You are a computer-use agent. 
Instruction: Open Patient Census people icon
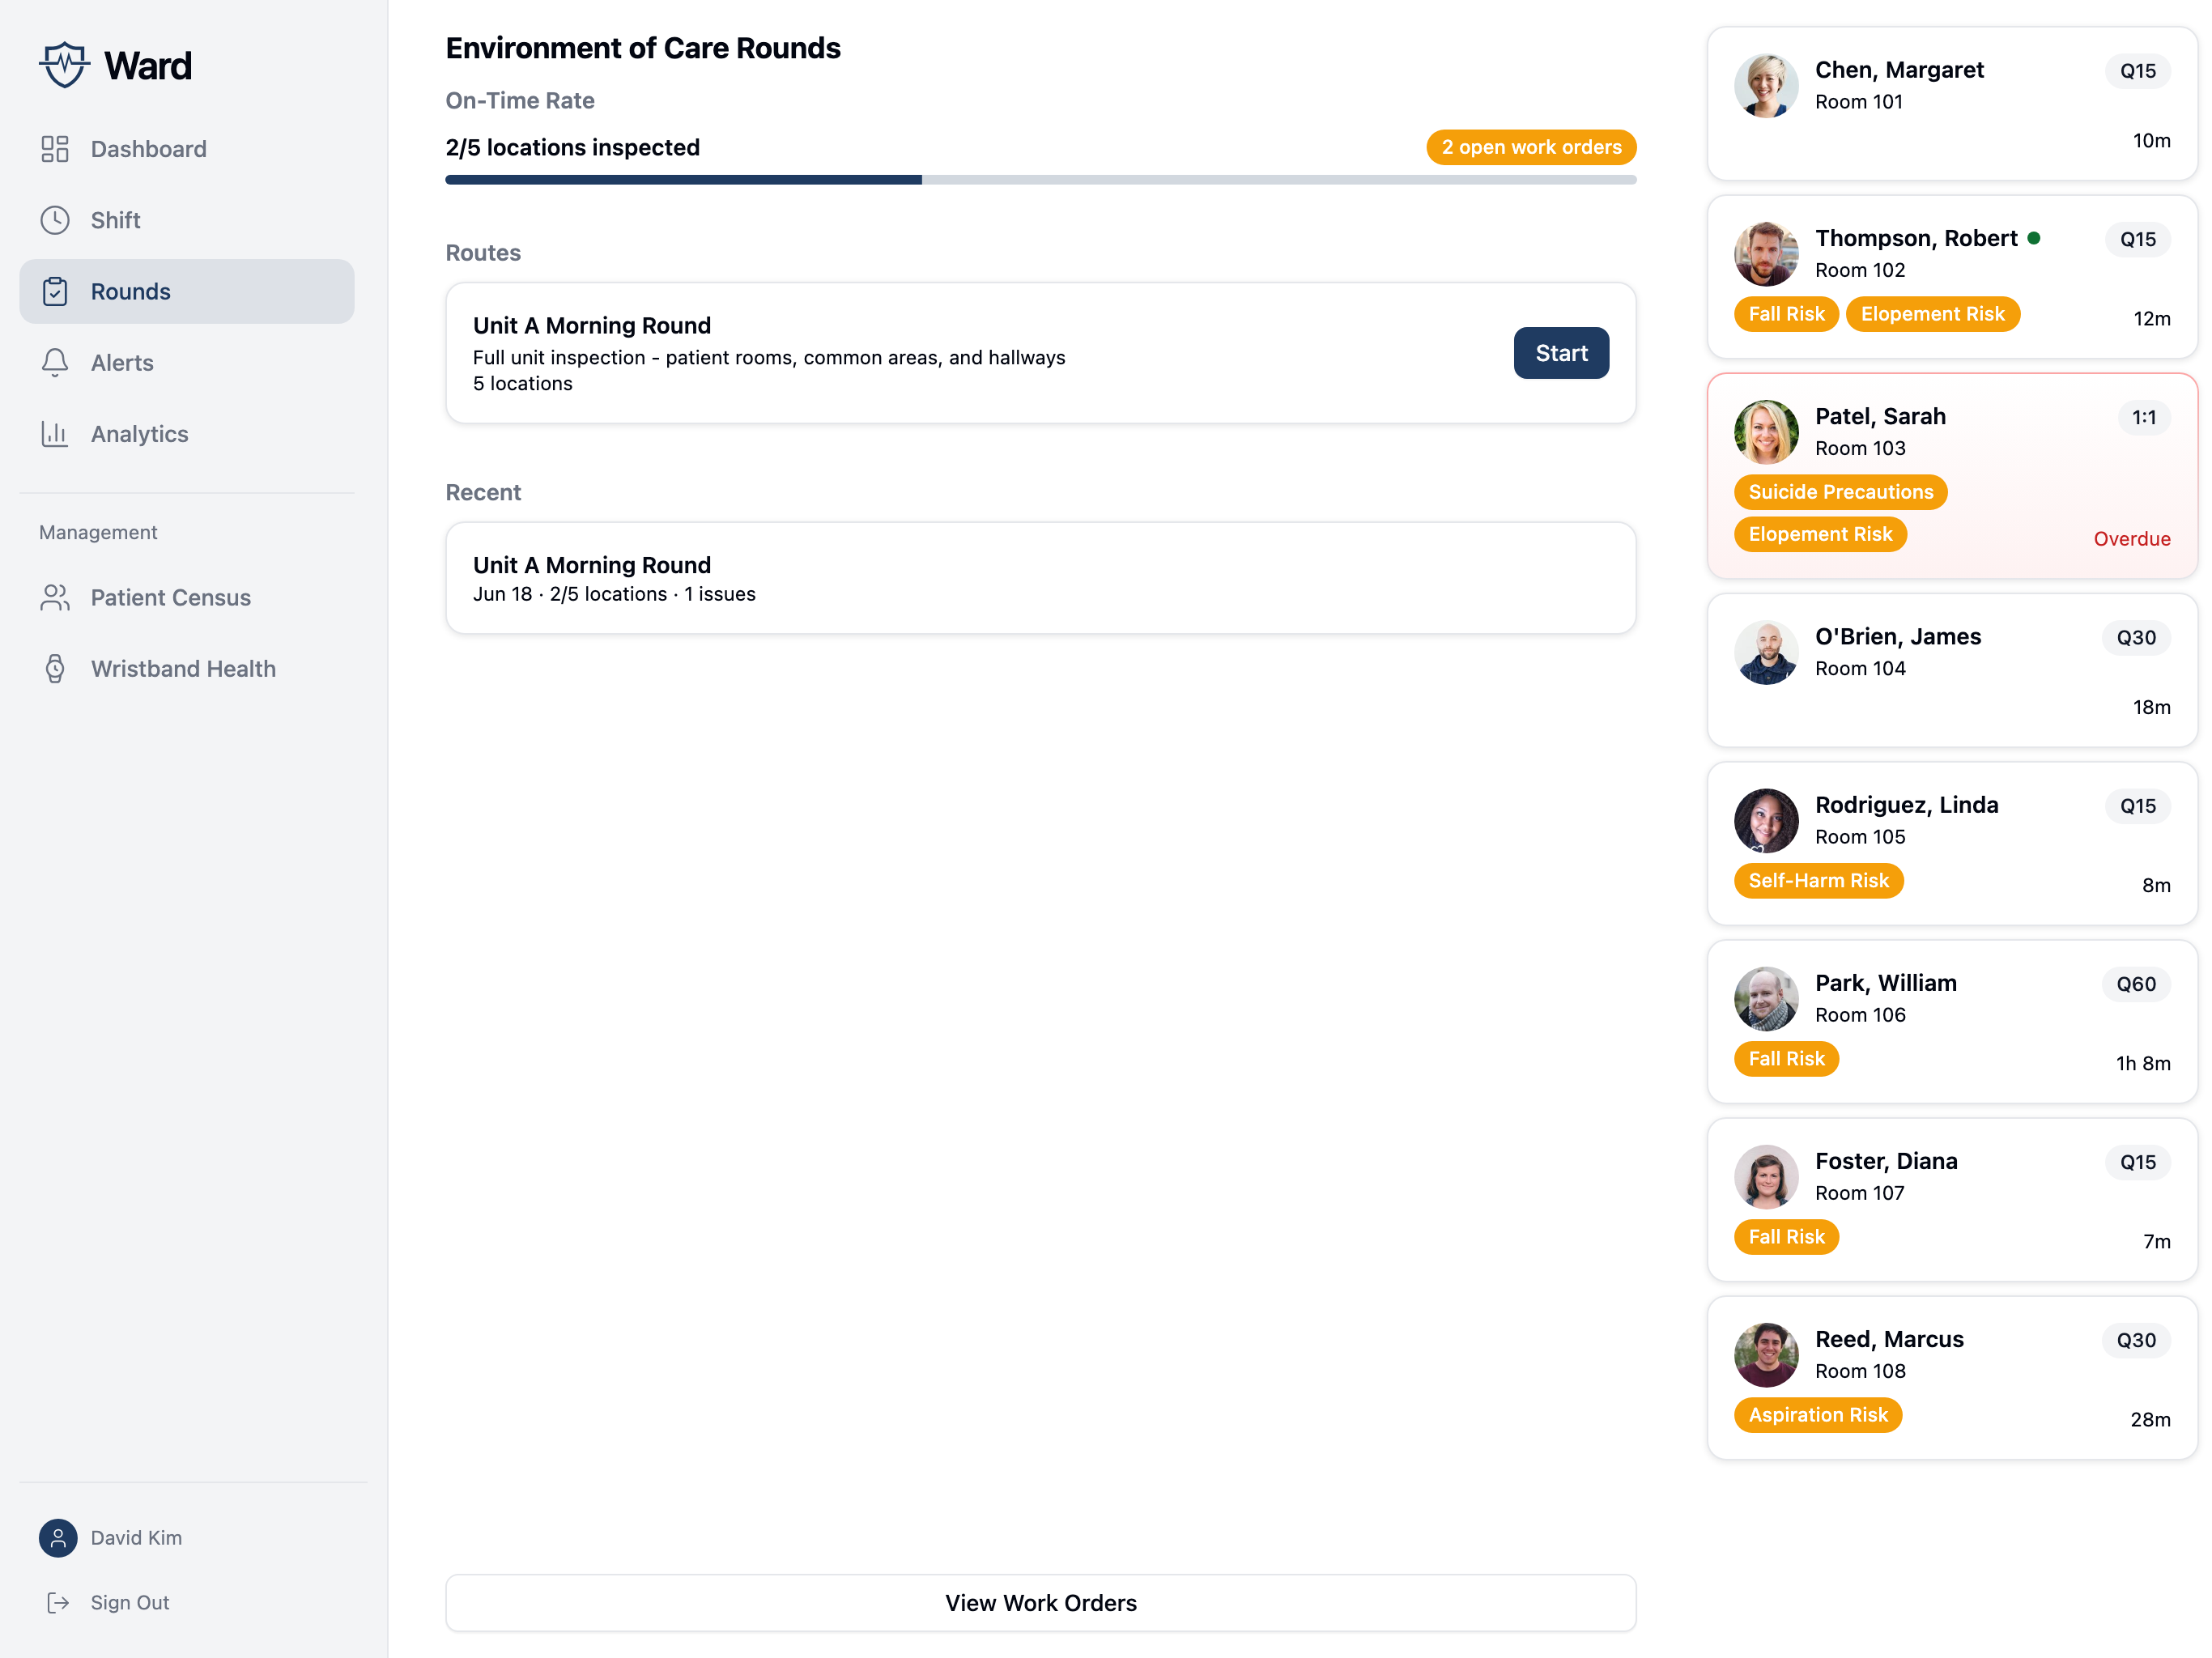(x=55, y=597)
